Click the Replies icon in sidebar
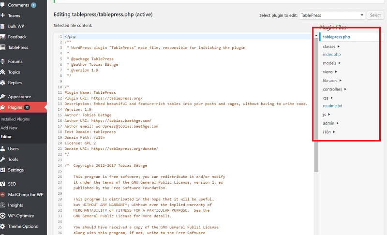This screenshot has width=387, height=235. [x=2, y=83]
